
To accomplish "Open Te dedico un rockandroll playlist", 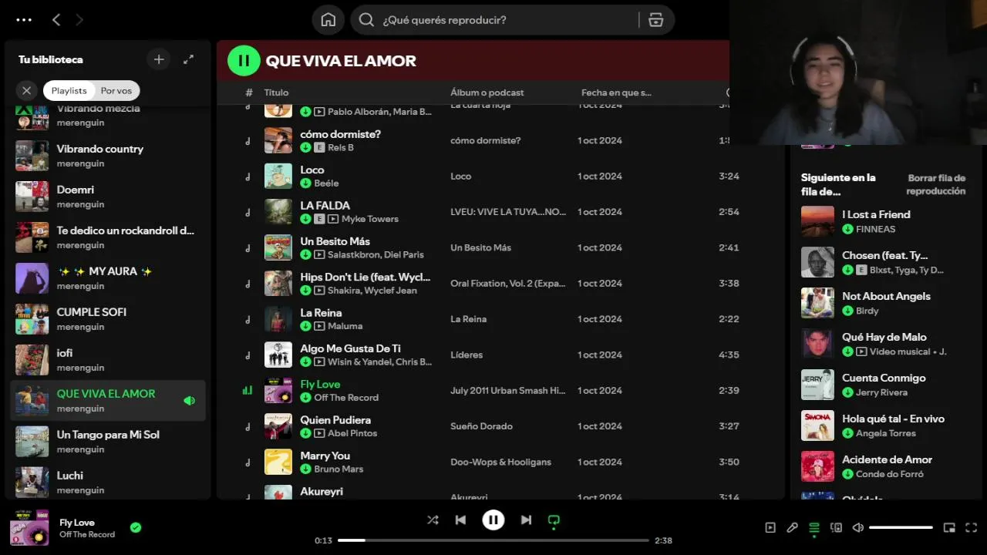I will (108, 237).
